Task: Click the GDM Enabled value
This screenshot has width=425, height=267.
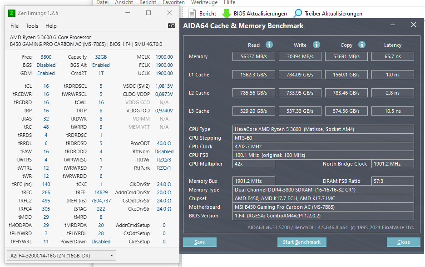Action: point(46,73)
